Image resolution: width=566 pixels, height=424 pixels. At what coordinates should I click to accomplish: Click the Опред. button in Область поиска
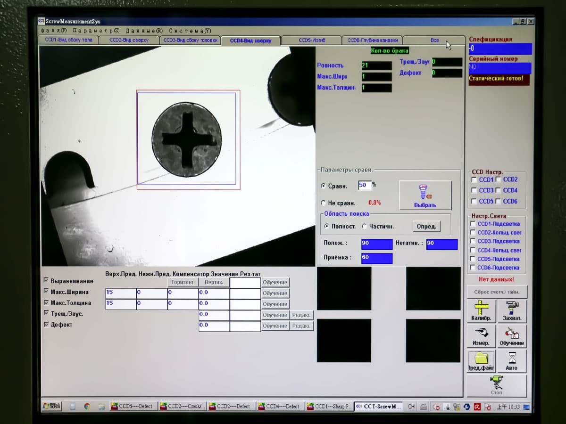pyautogui.click(x=426, y=226)
